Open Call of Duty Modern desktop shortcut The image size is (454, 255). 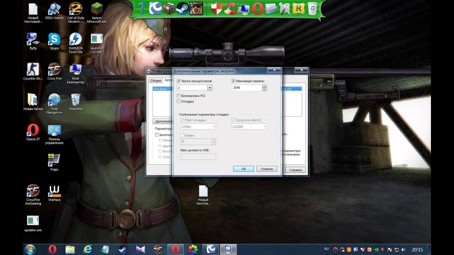76,13
